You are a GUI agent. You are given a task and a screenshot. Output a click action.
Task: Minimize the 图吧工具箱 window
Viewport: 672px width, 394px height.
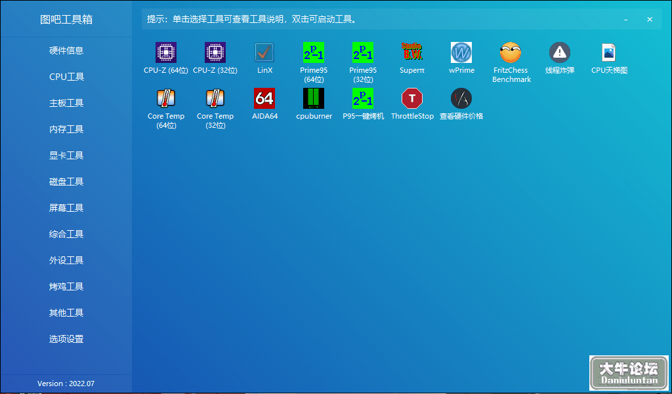[626, 20]
